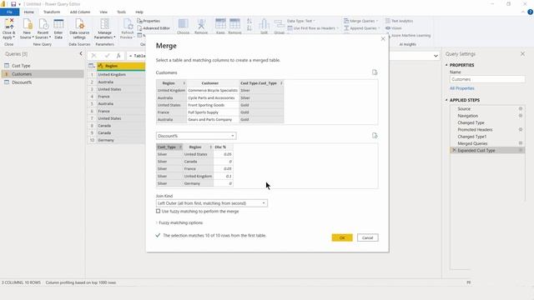Image resolution: width=534 pixels, height=300 pixels.
Task: Close the Query Settings pane
Action: [523, 53]
